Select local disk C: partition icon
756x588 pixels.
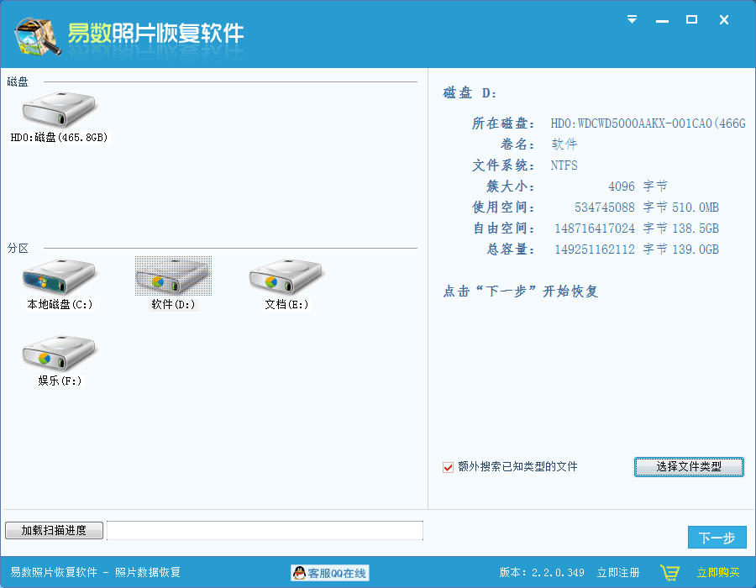coord(59,277)
